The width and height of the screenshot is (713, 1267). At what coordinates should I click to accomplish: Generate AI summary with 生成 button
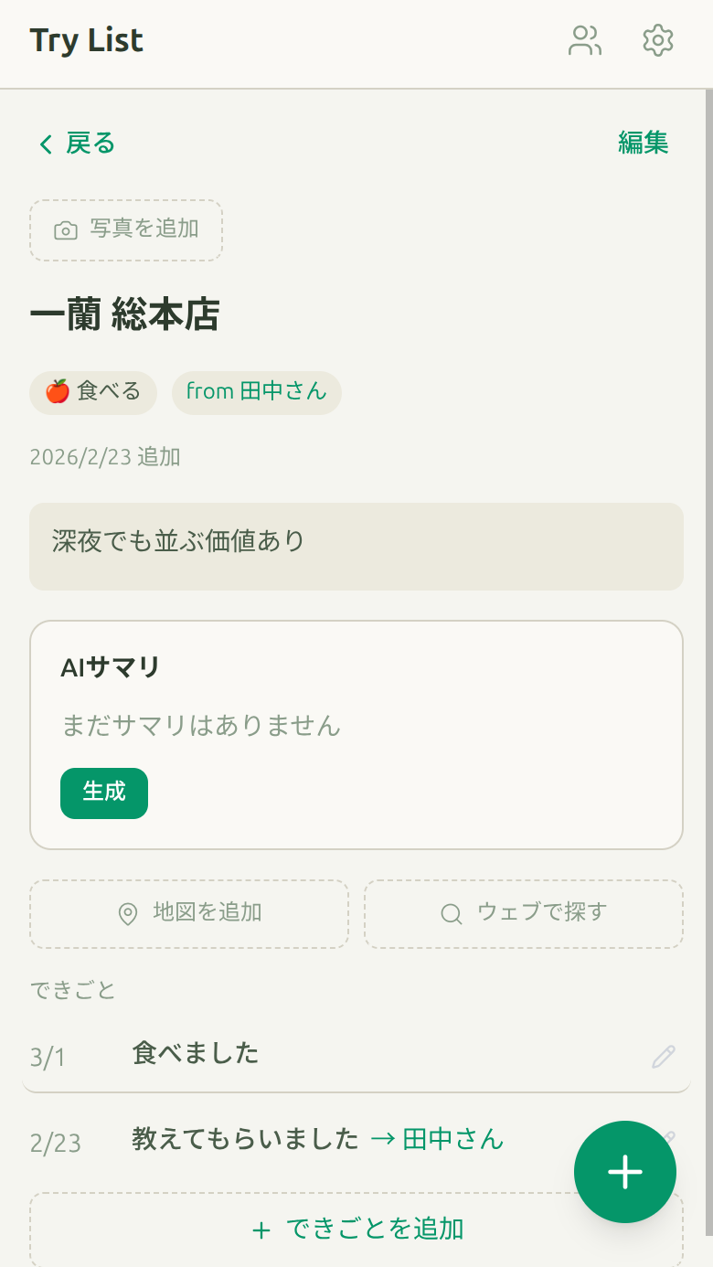coord(104,793)
